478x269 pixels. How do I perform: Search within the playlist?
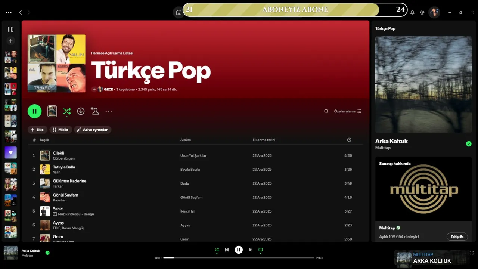pos(326,111)
